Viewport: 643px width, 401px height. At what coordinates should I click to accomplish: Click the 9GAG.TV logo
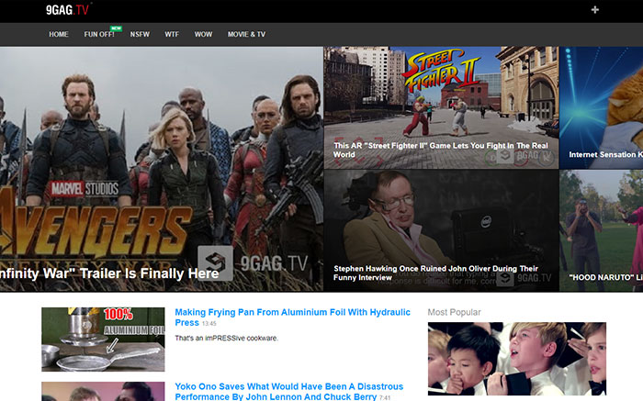click(x=68, y=10)
